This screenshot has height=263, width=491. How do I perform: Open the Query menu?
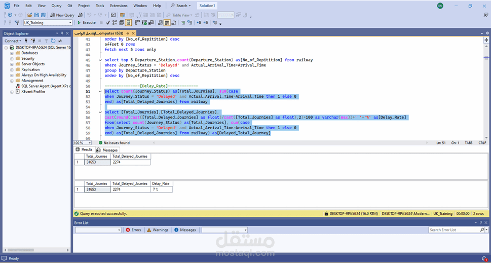coord(56,6)
